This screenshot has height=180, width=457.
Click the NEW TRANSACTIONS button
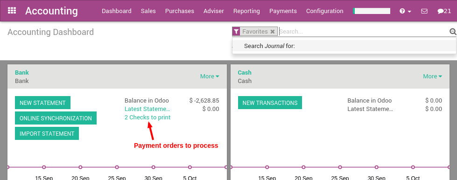(270, 103)
